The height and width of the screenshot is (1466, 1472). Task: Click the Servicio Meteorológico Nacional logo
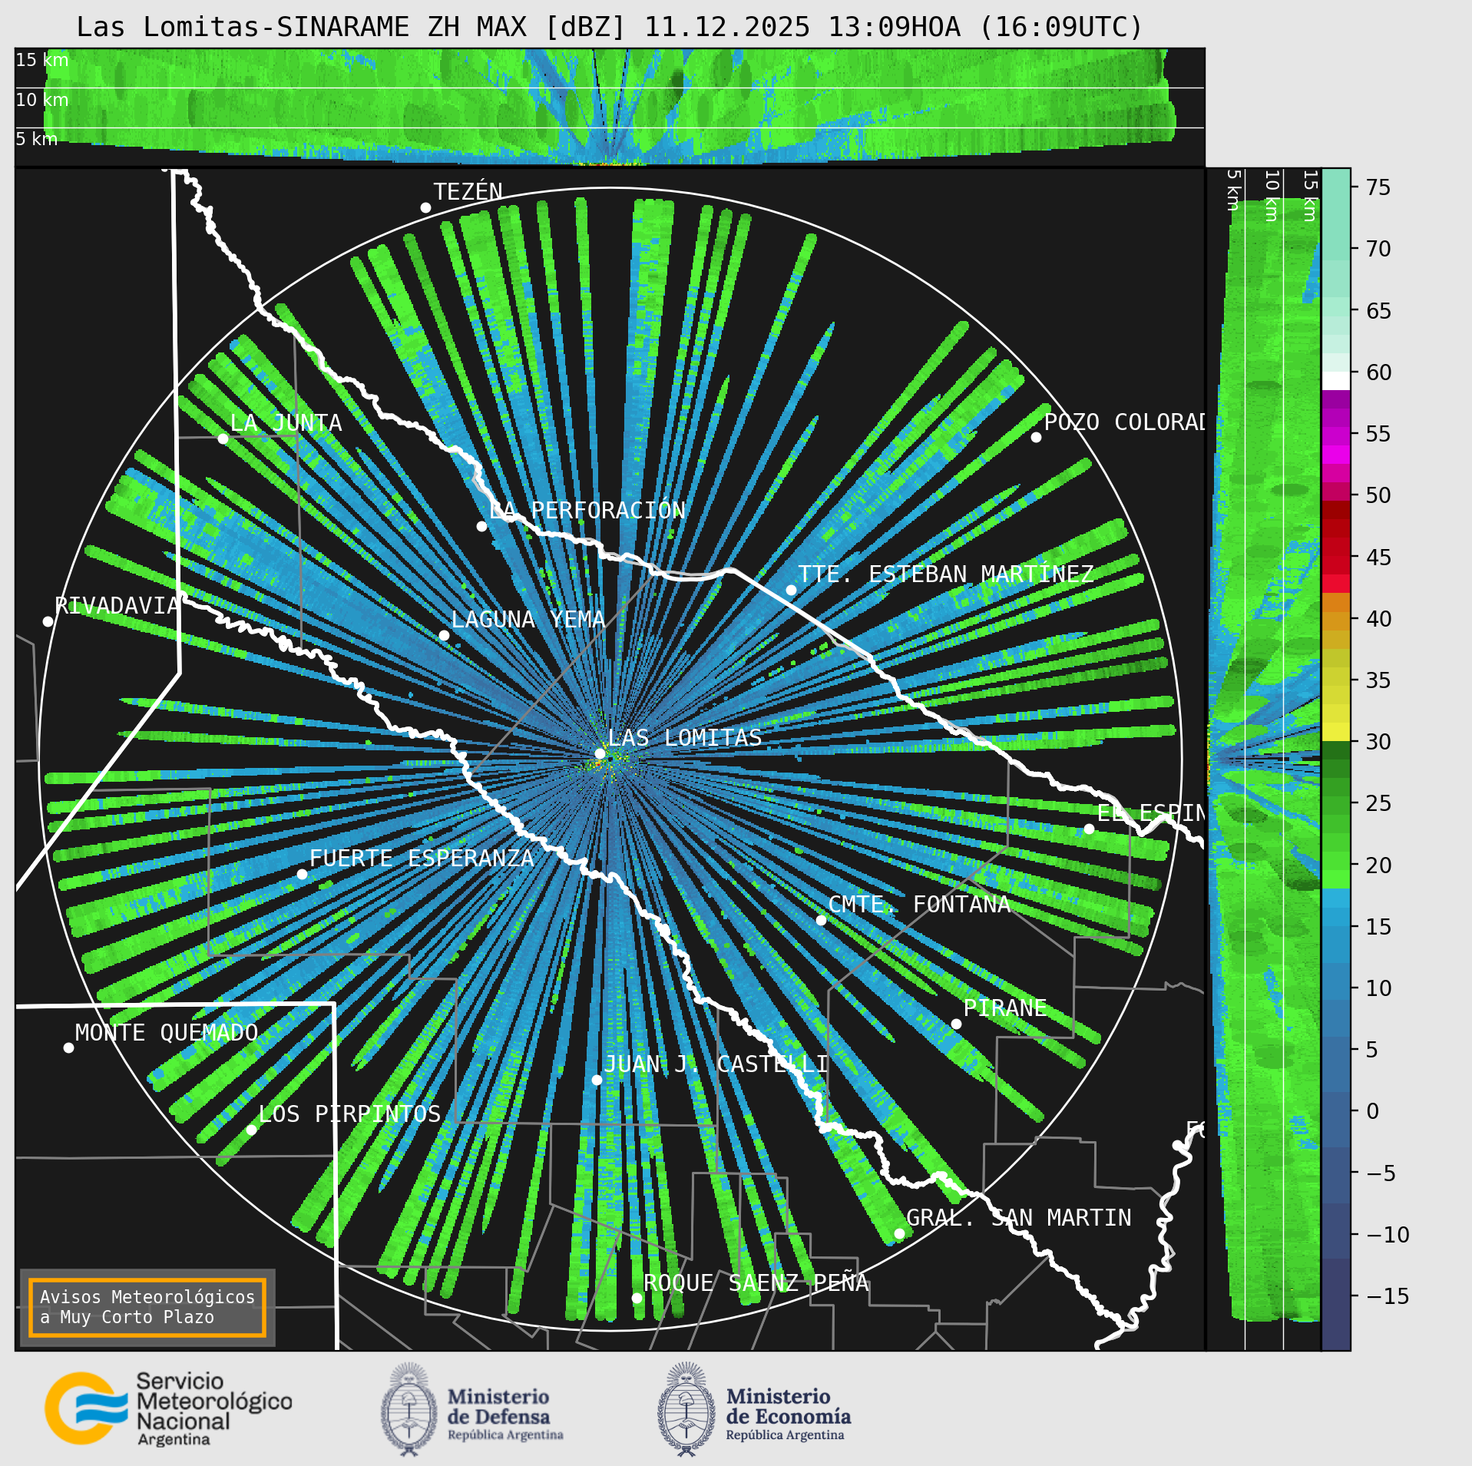click(x=169, y=1409)
